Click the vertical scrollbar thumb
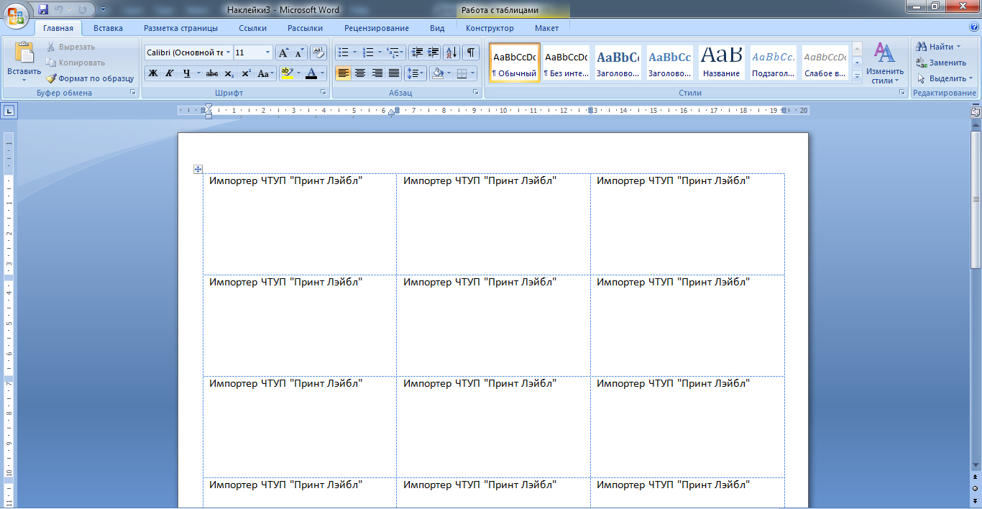Image resolution: width=982 pixels, height=509 pixels. pyautogui.click(x=976, y=200)
